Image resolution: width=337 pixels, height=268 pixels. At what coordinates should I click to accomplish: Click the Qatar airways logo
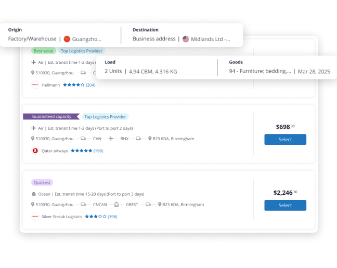coord(35,151)
